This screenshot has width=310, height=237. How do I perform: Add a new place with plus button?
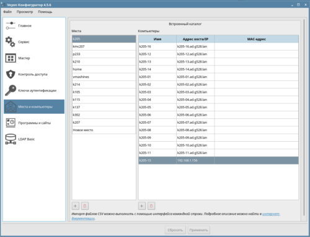pos(75,206)
